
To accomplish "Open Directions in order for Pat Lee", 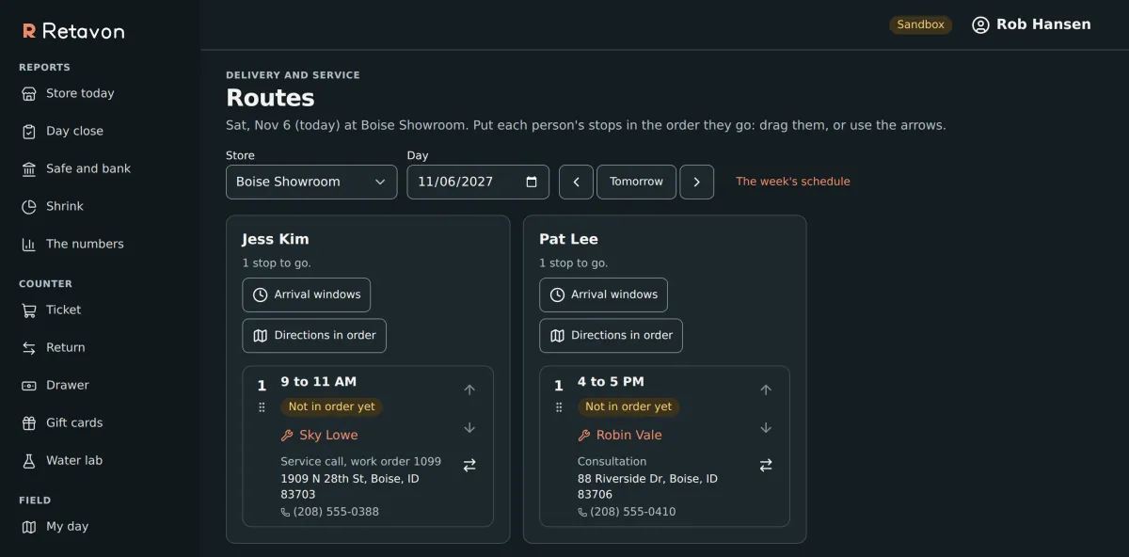I will click(x=611, y=335).
